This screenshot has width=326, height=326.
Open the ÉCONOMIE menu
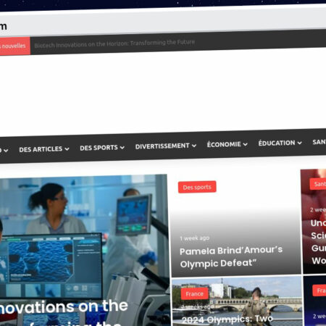pos(224,144)
